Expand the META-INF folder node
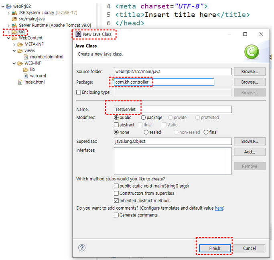 (x=14, y=45)
